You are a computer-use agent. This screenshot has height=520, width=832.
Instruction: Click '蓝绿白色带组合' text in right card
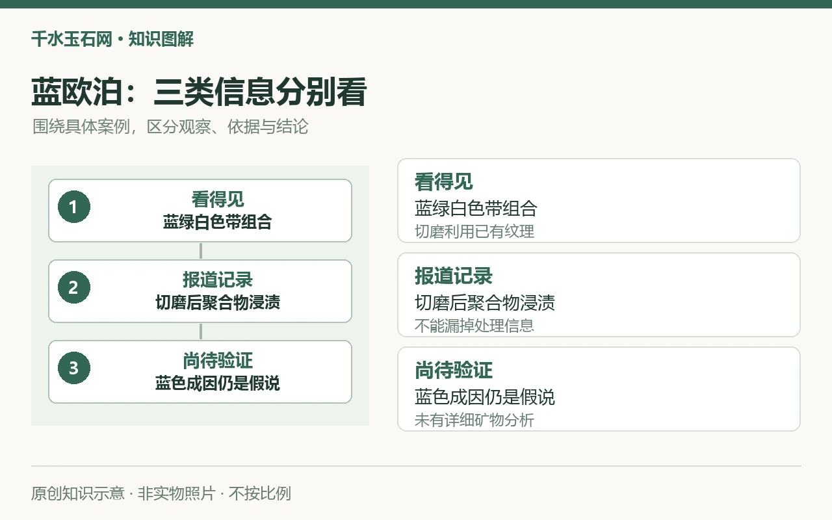click(476, 209)
